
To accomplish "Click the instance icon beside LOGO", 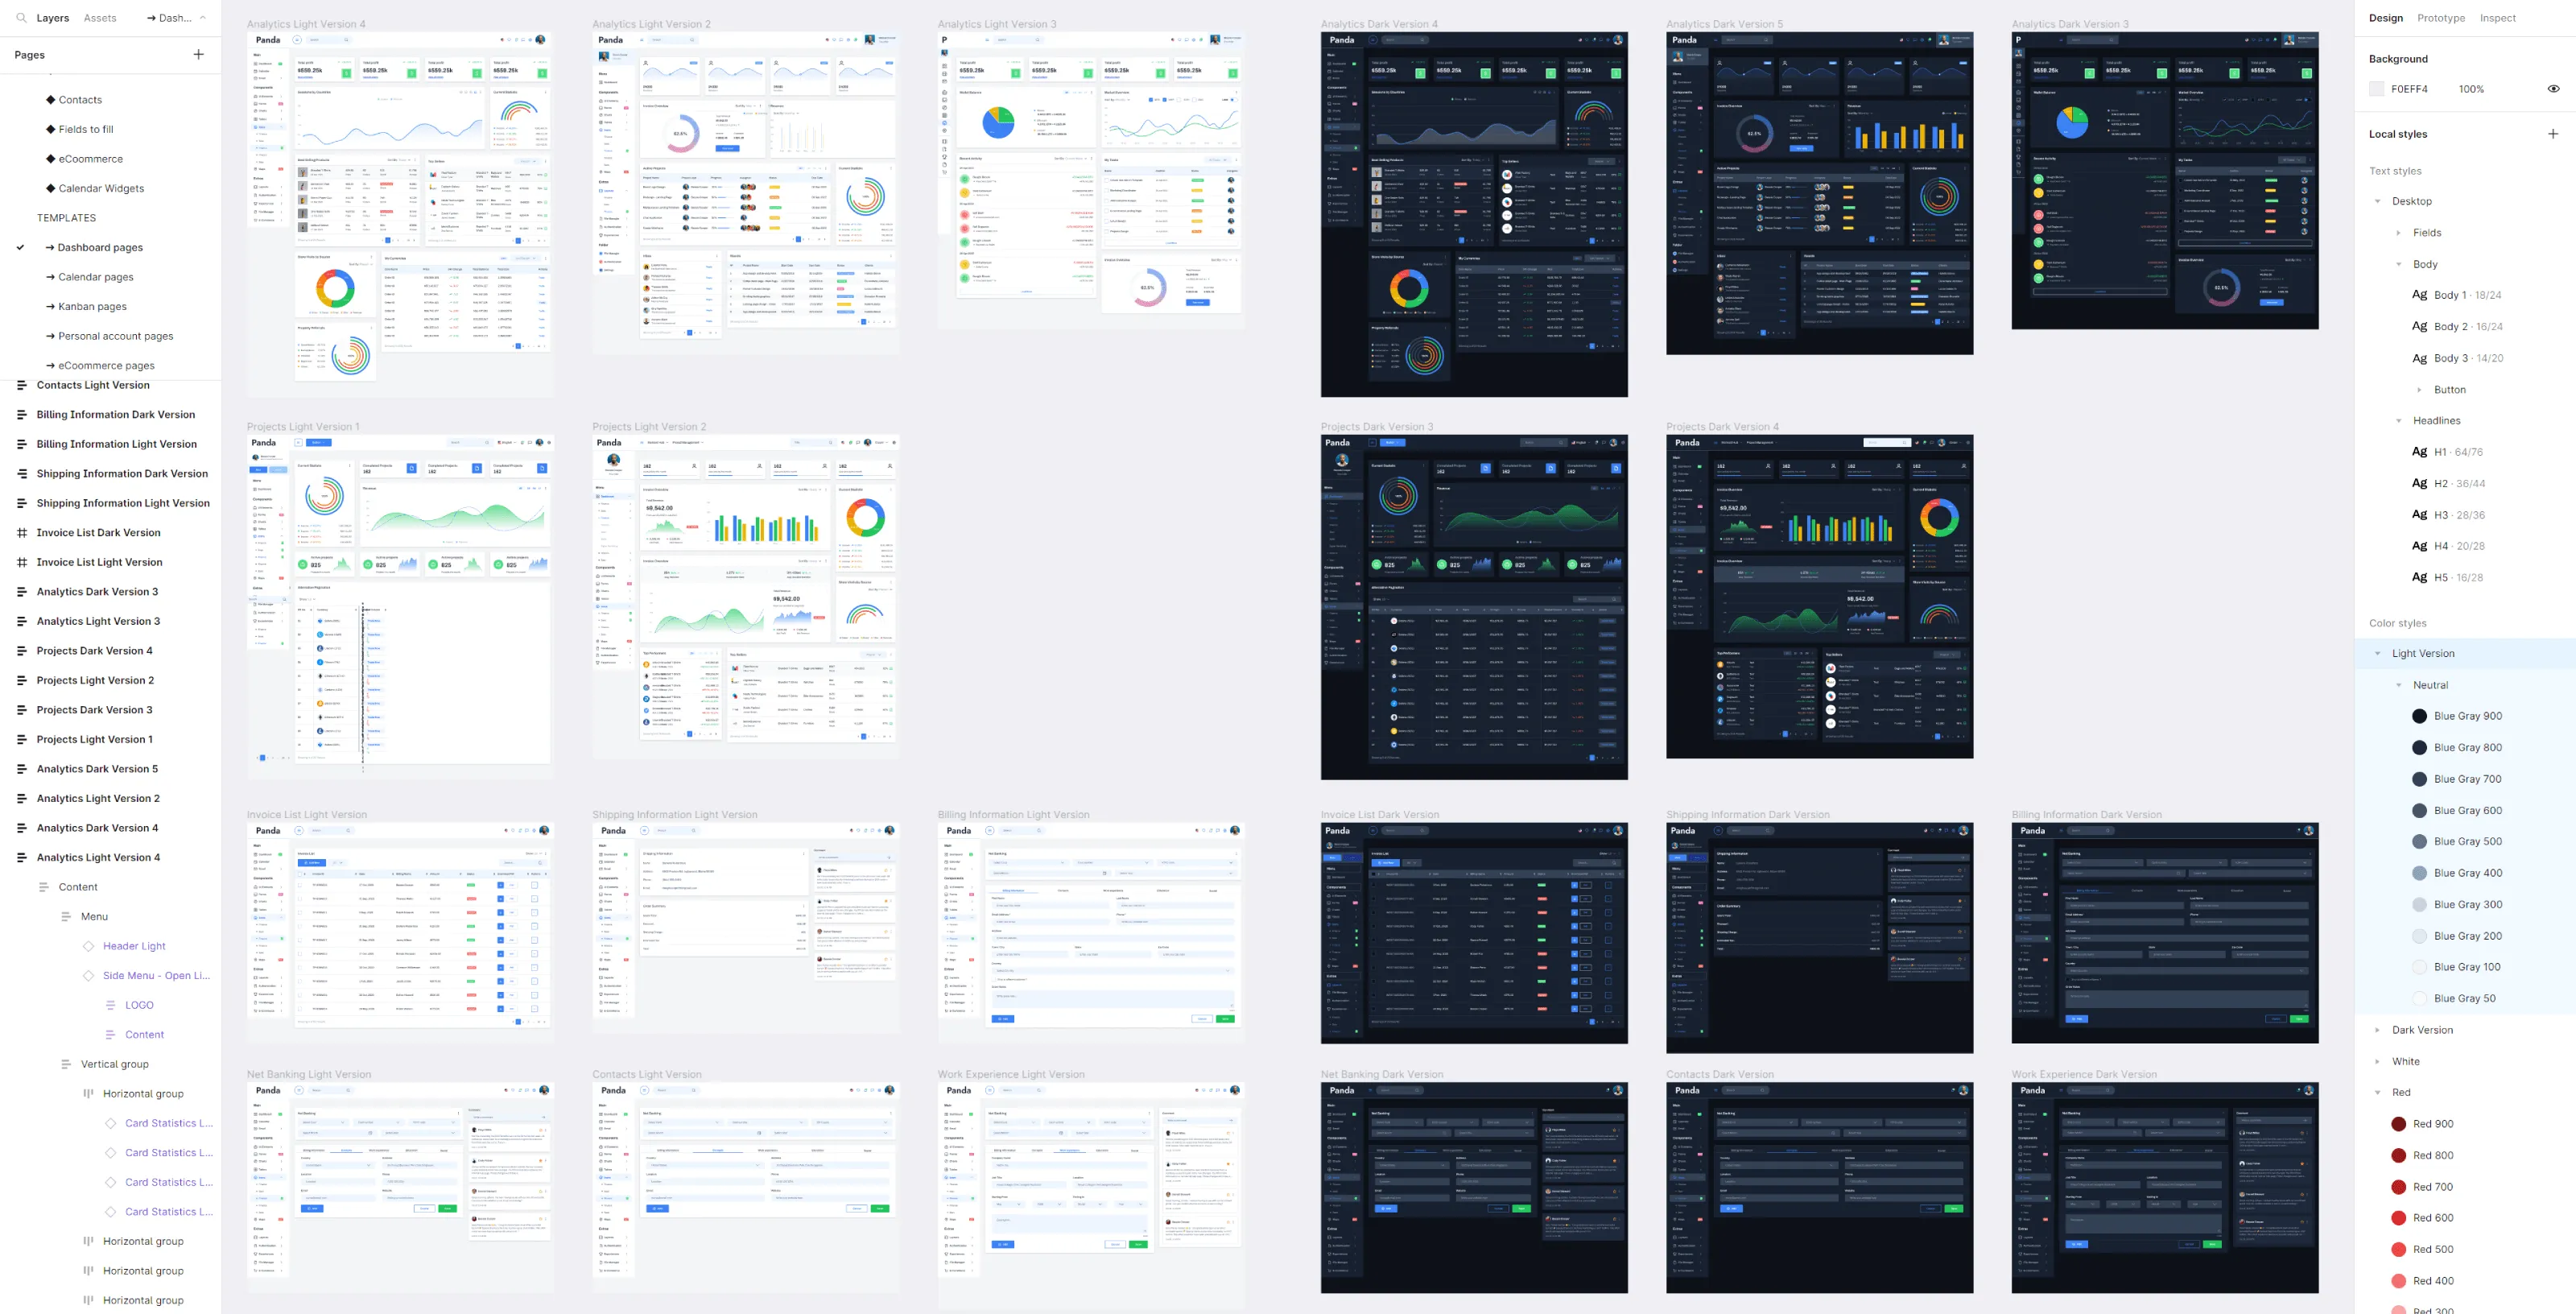I will click(111, 1005).
